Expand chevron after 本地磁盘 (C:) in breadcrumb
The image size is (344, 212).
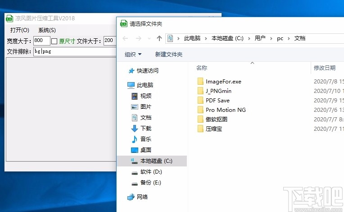249,39
